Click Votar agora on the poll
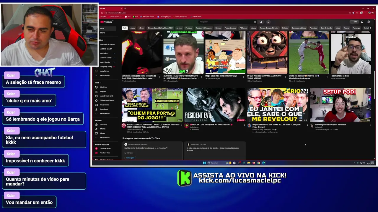 click(x=130, y=158)
